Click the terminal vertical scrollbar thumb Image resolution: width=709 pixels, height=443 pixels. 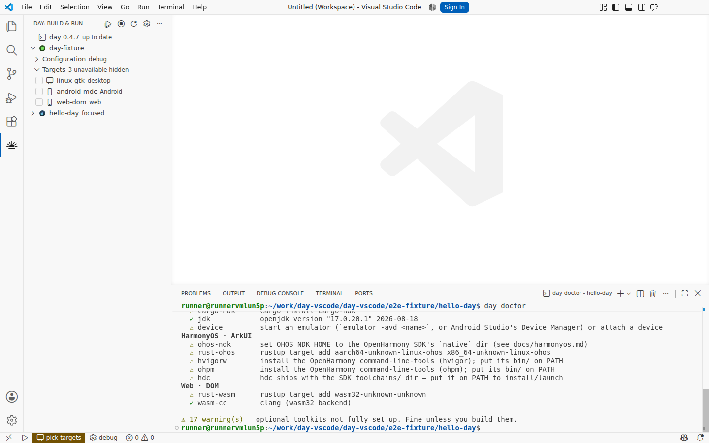coord(706,410)
